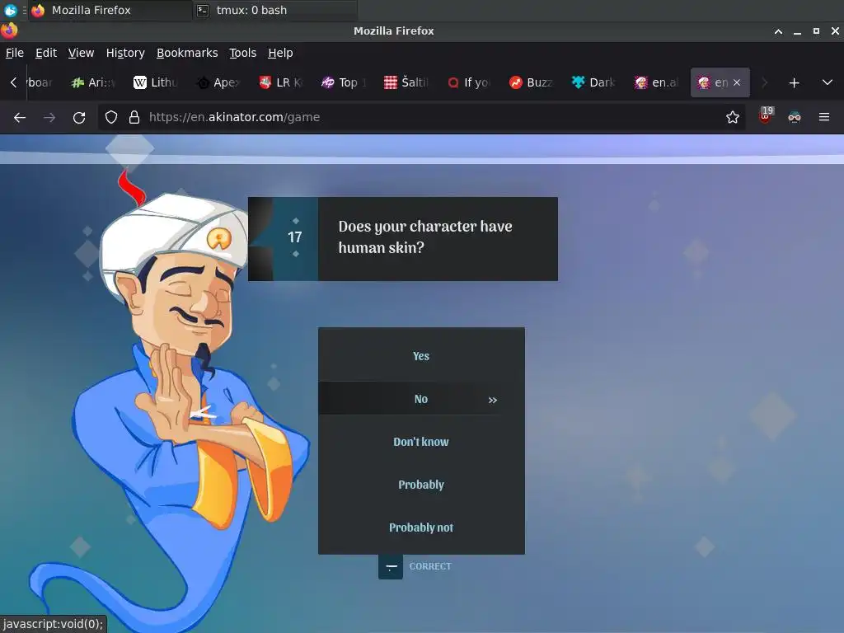The width and height of the screenshot is (844, 633).
Task: Go forward to the next page
Action: coord(49,117)
